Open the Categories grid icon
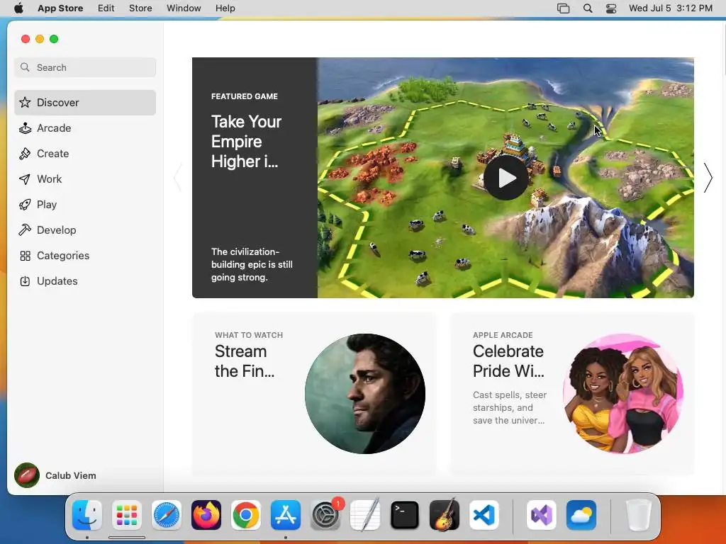Screen dimensions: 726x544 (25, 256)
